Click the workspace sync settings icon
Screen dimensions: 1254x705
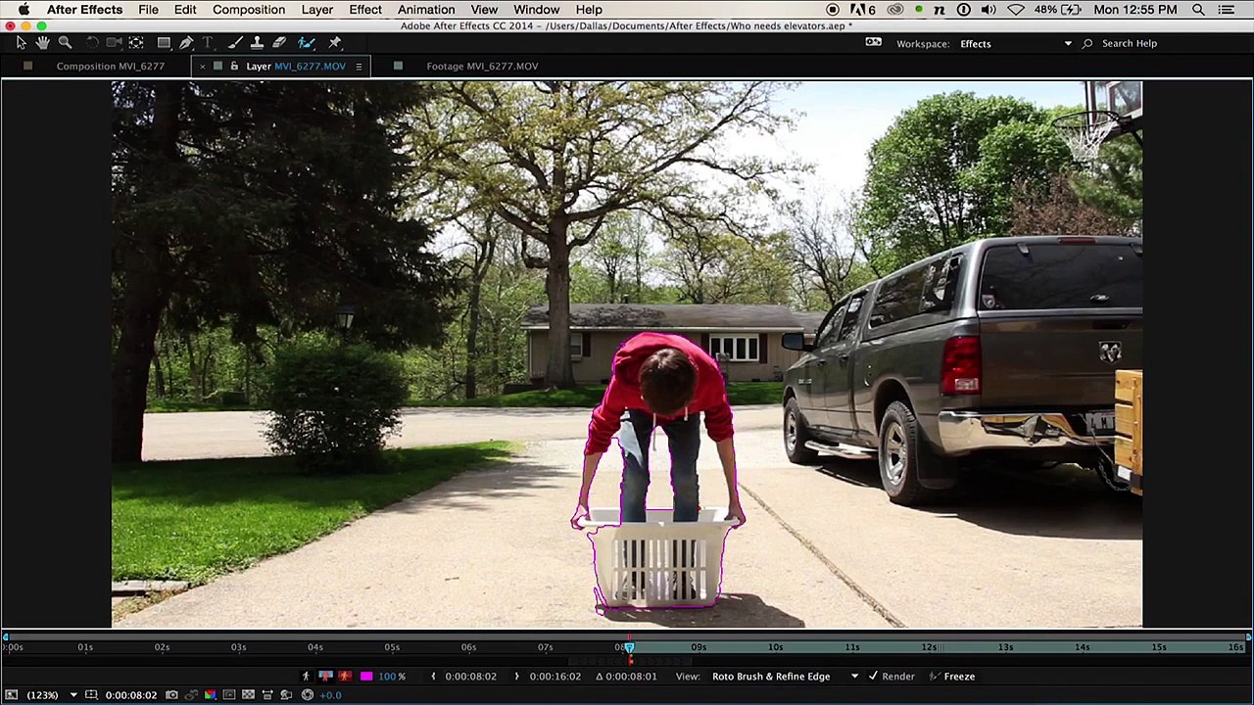[x=874, y=43]
